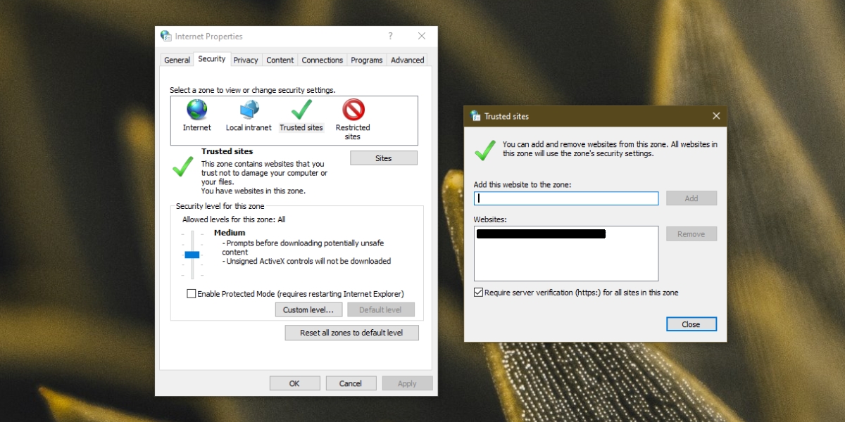Screen dimensions: 845x422
Task: Open the Connections tab
Action: 323,60
